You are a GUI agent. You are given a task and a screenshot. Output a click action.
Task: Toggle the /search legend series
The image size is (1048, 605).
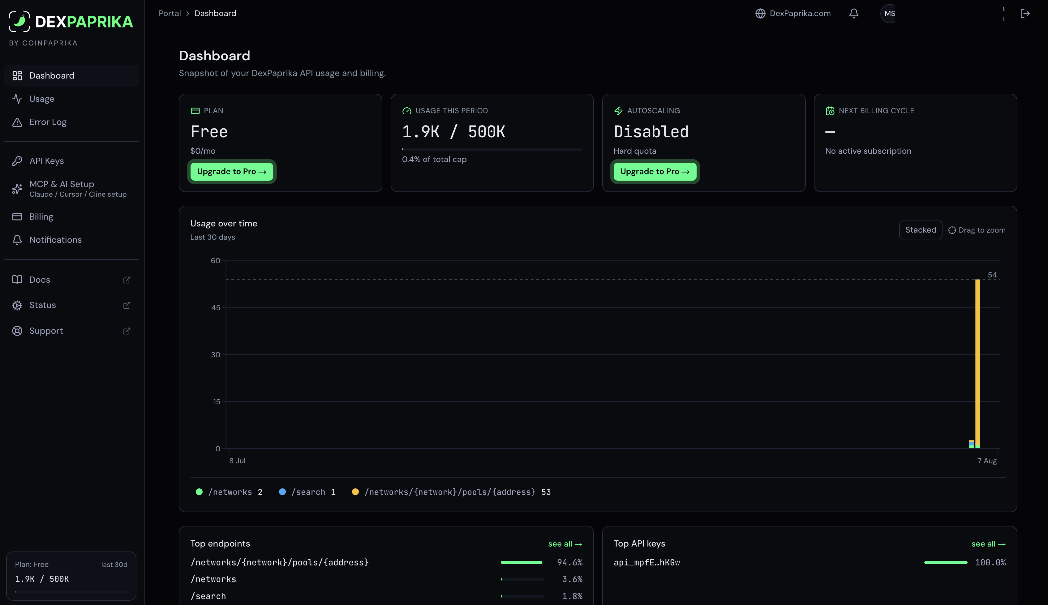coord(307,492)
